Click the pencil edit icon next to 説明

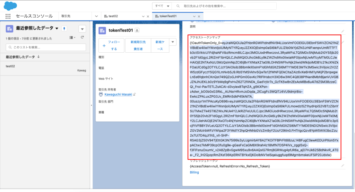click(x=343, y=31)
